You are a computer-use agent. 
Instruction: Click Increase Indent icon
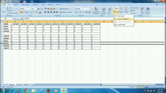click(x=57, y=12)
